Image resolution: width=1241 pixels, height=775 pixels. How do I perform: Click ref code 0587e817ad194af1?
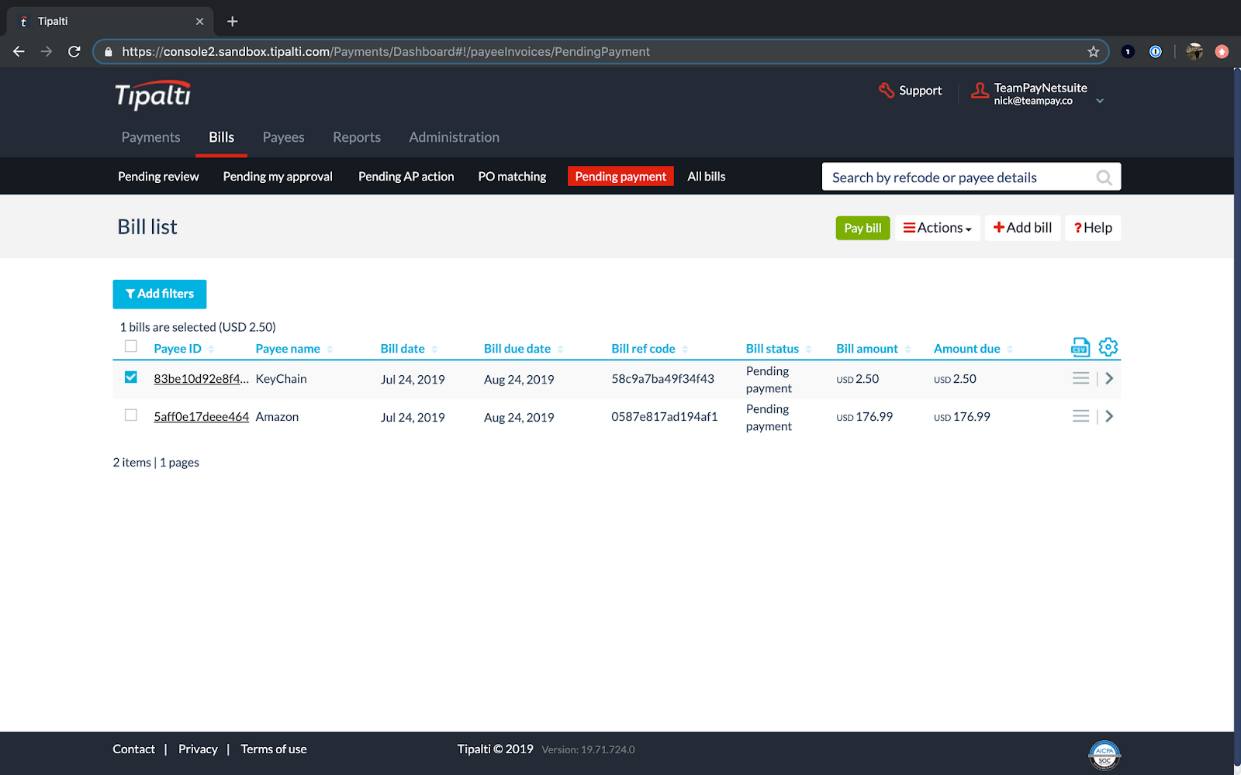[665, 417]
